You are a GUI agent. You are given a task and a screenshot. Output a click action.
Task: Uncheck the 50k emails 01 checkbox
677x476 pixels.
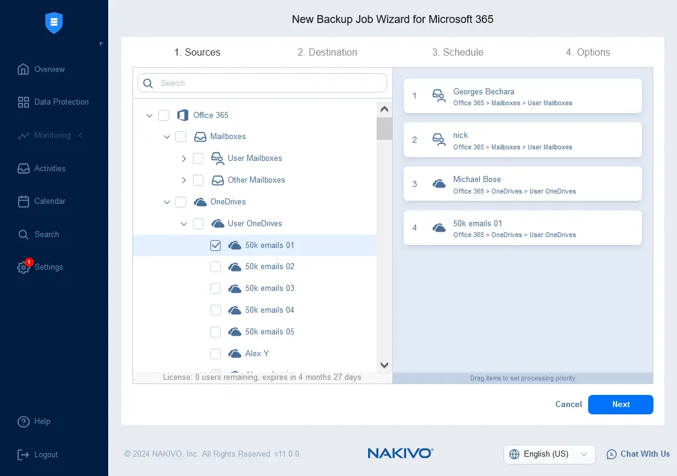[x=215, y=246]
